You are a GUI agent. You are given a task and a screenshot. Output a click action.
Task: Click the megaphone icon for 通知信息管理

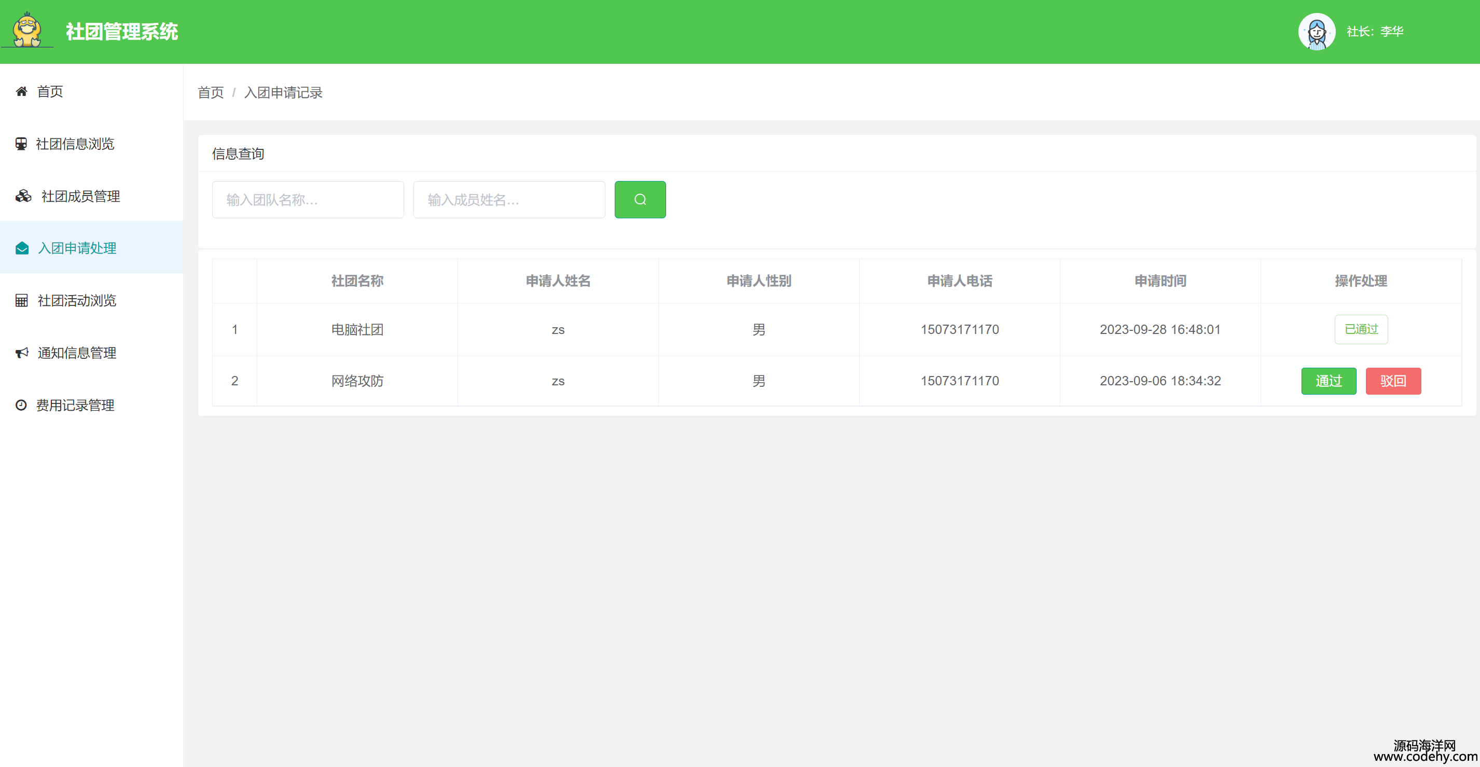pyautogui.click(x=22, y=353)
